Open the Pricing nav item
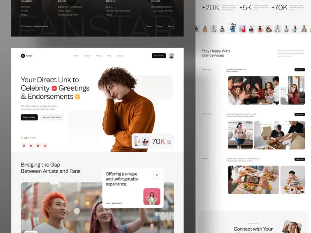This screenshot has width=311, height=233. (99, 56)
